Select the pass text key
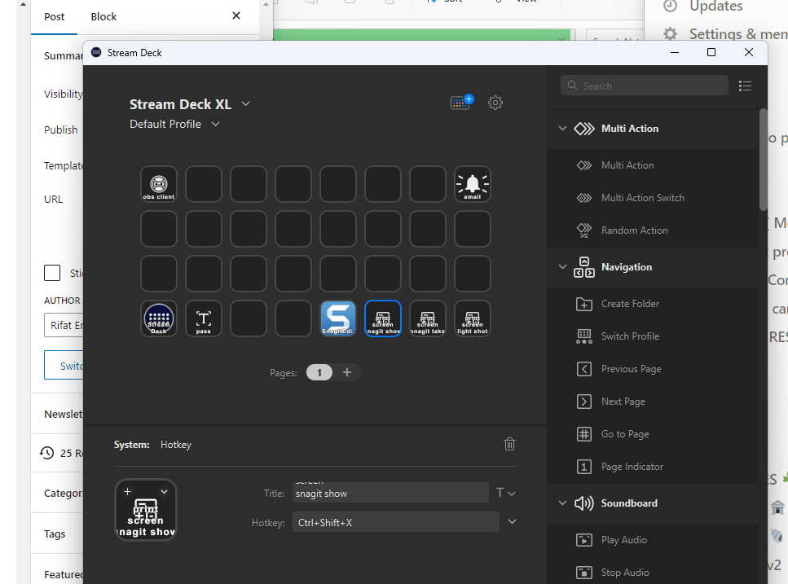Screen dimensions: 788x584 click(204, 318)
